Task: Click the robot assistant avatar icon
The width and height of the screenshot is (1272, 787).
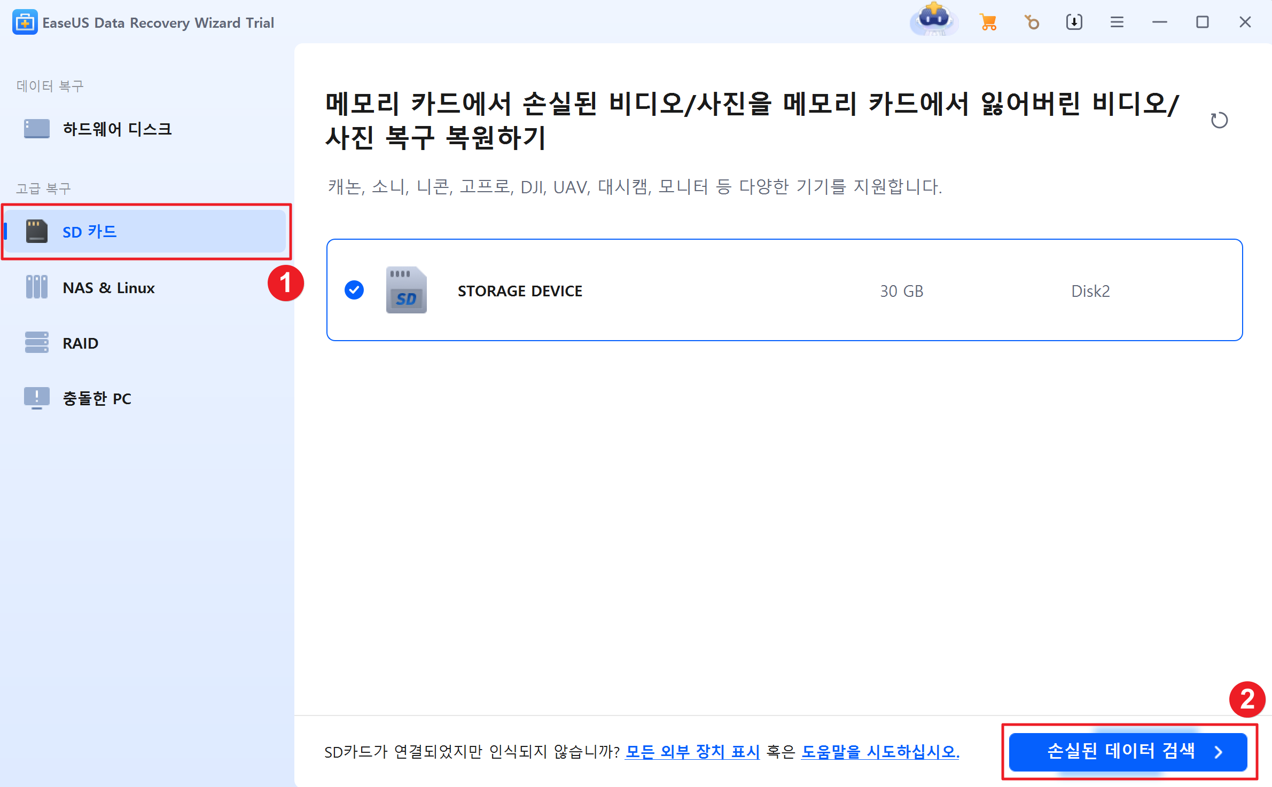Action: point(934,20)
